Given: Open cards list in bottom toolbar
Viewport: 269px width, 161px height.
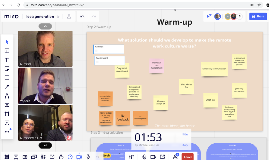Looking at the screenshot, I should point(43,157).
